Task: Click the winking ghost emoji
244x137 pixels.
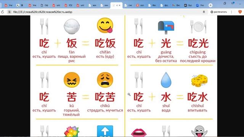Action: pos(199,131)
